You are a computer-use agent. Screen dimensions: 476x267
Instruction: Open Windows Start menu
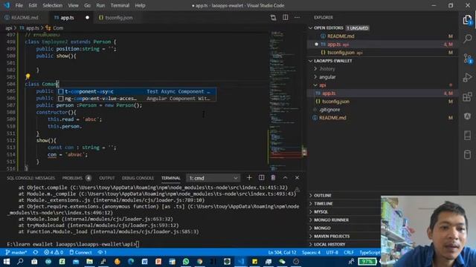point(7,262)
